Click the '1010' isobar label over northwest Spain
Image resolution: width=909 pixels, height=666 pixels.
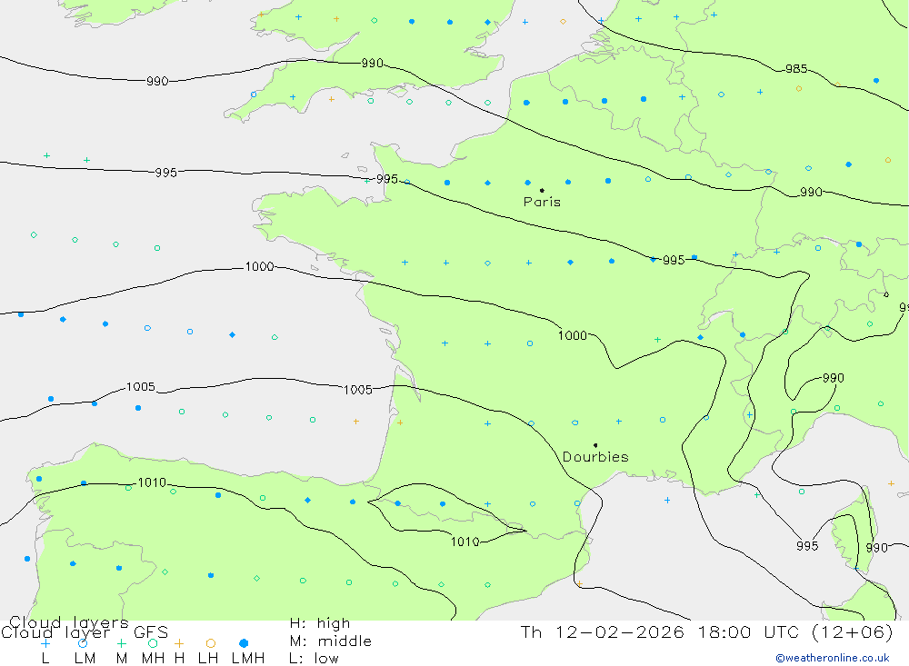152,482
